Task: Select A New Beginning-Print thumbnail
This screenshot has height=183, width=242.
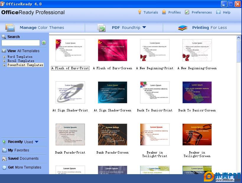Action: 155,50
